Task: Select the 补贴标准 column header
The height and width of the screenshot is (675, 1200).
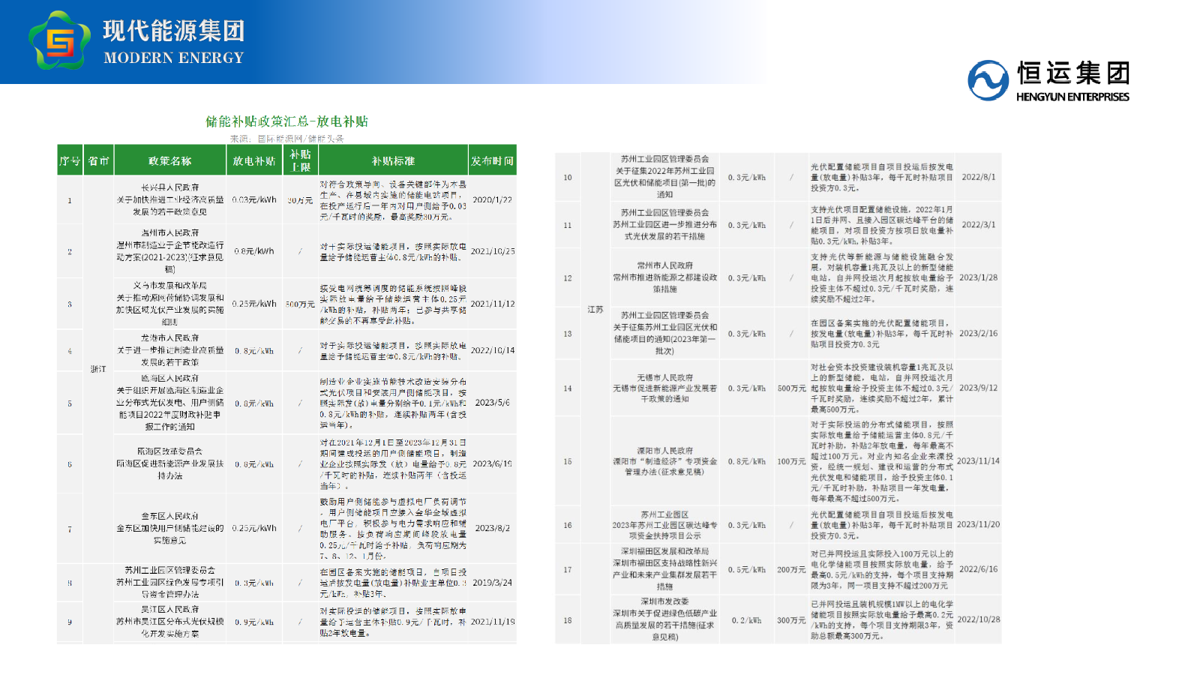Action: (393, 160)
